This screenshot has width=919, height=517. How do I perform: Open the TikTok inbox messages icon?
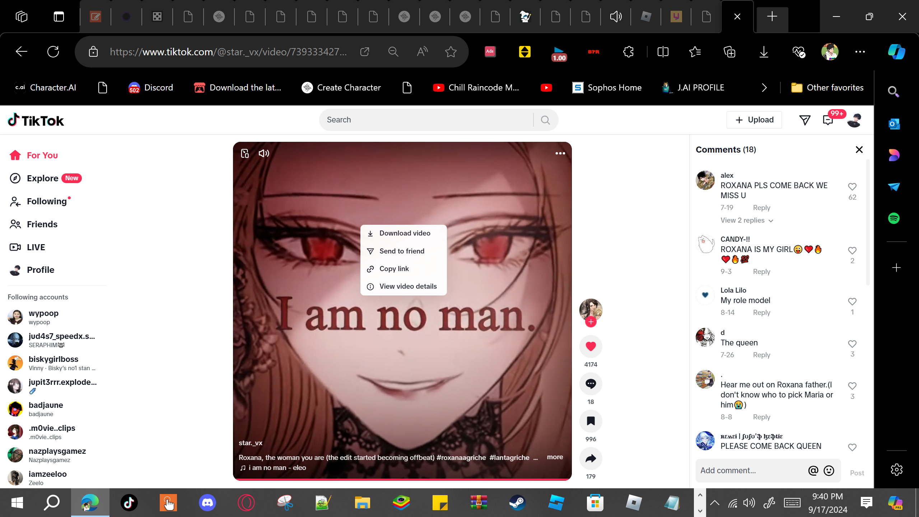point(828,120)
